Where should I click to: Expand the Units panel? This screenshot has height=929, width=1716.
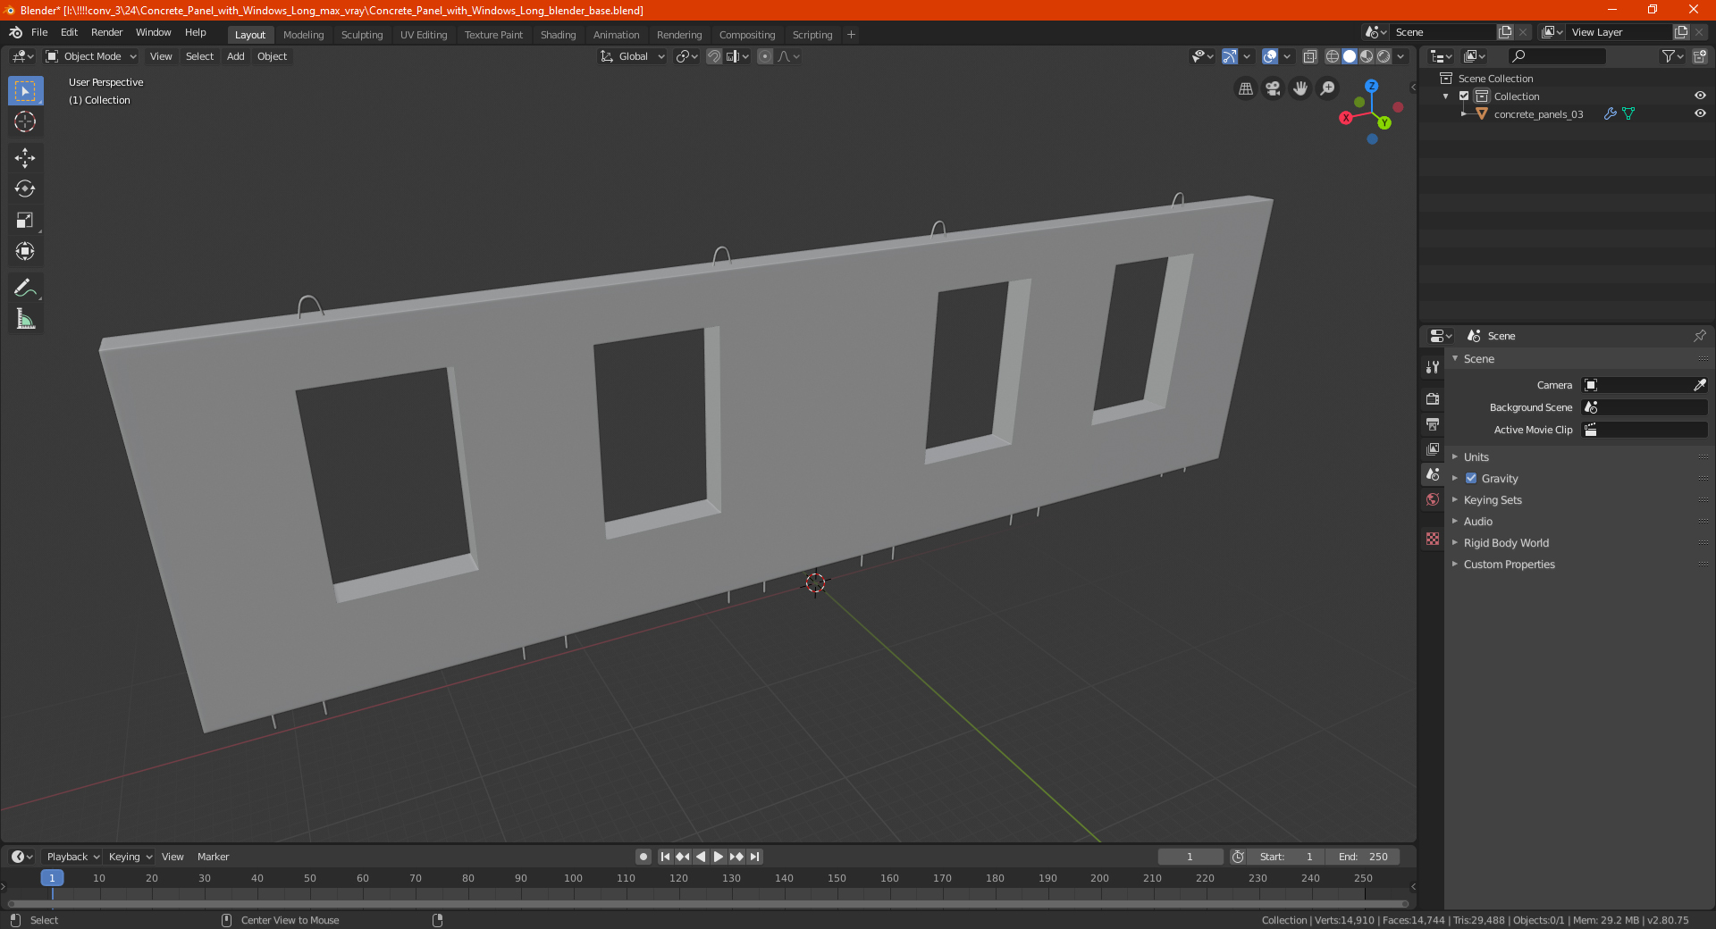tap(1476, 457)
